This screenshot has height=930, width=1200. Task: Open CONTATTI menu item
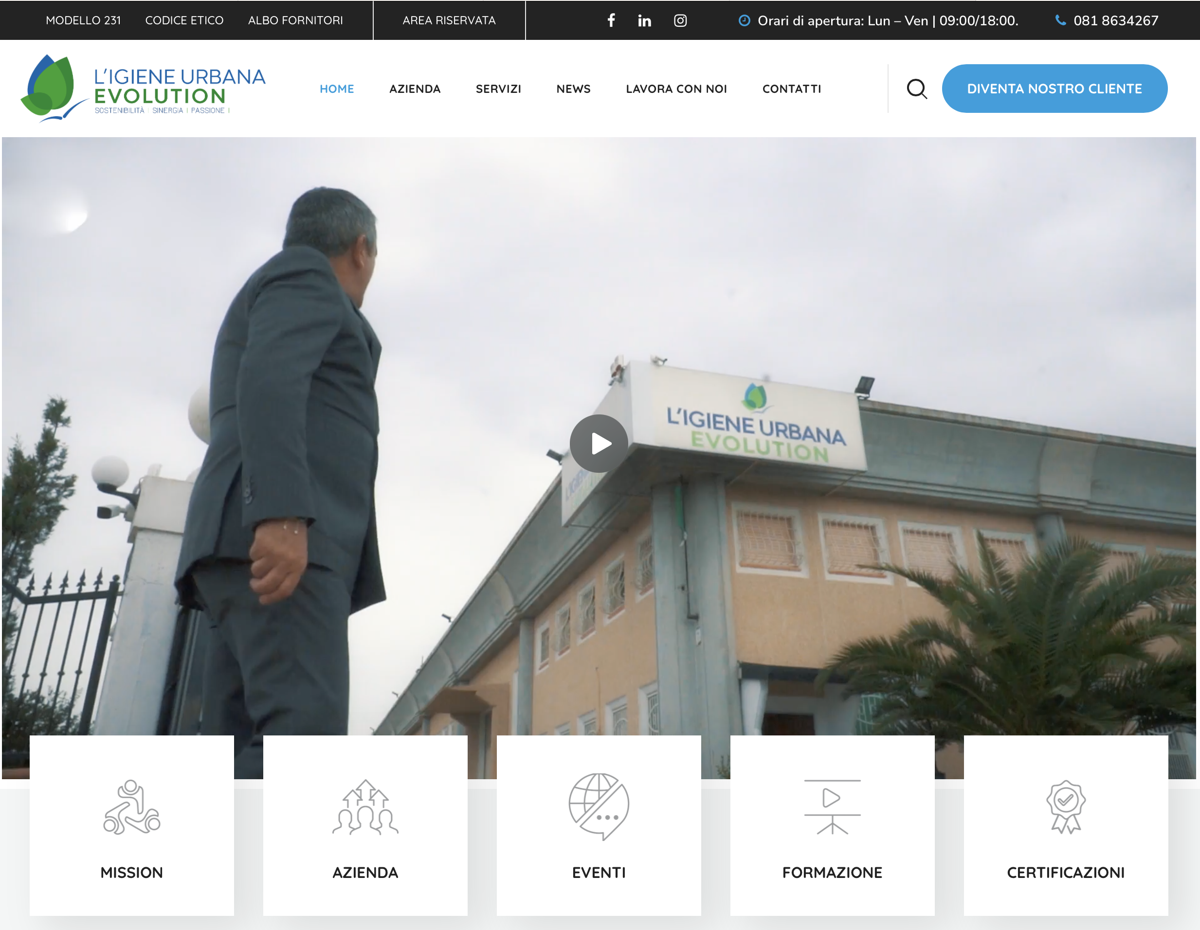coord(792,89)
